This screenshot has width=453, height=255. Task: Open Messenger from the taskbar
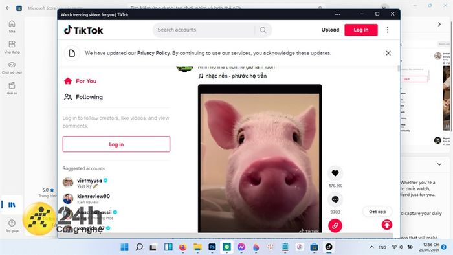(241, 247)
